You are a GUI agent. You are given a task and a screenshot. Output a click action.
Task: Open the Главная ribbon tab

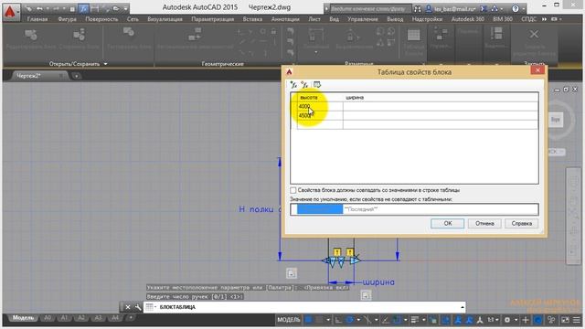pyautogui.click(x=37, y=19)
